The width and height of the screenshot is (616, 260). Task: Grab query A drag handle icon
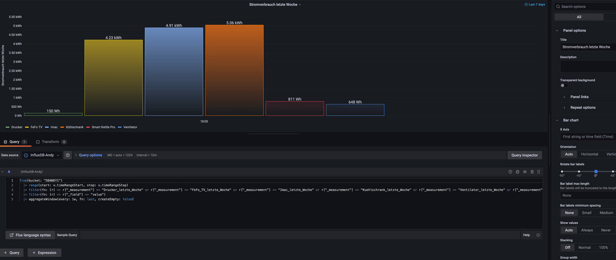point(538,172)
